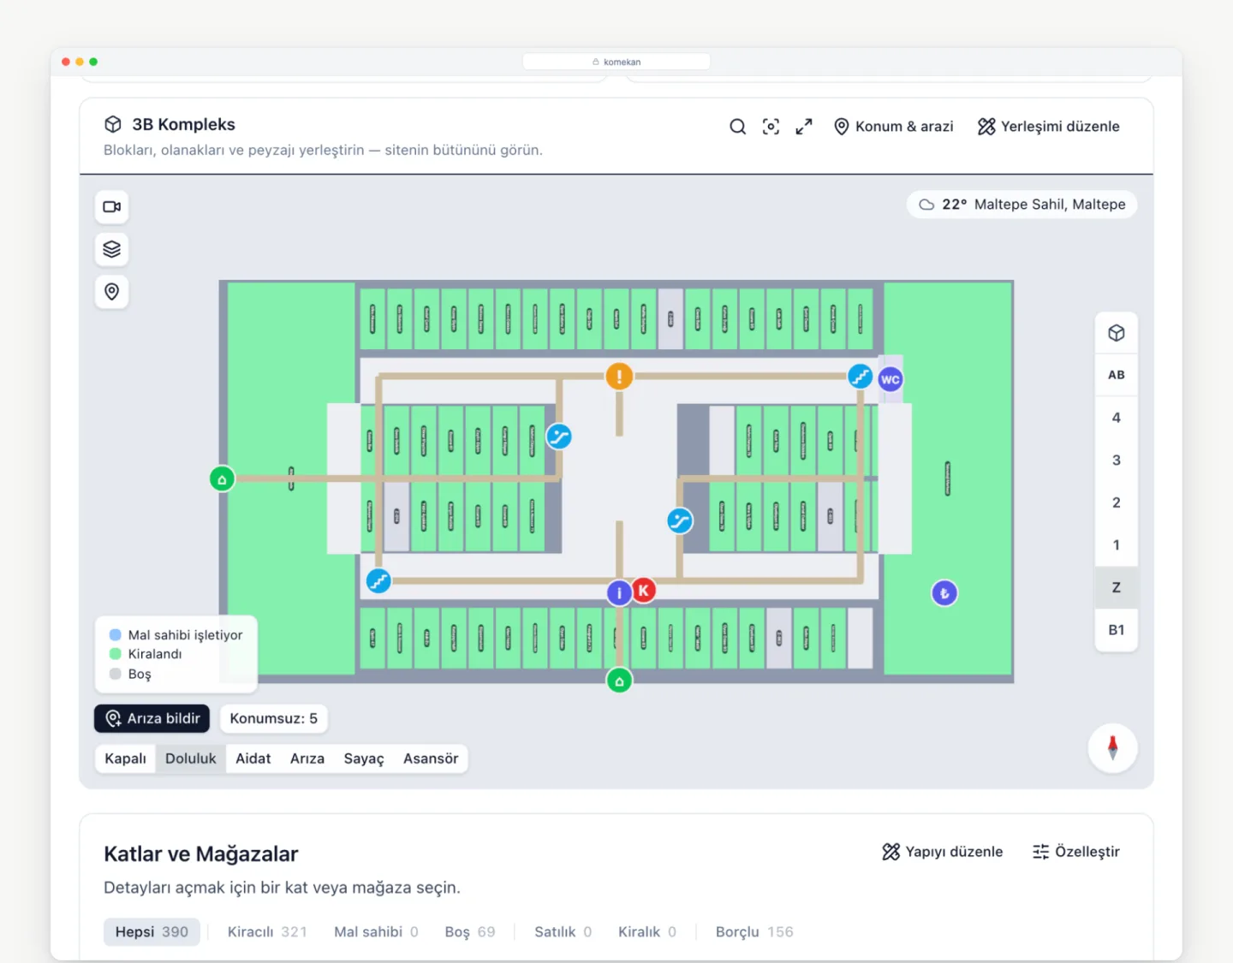Filter stores by Kiracılı 321
The width and height of the screenshot is (1233, 963).
(x=267, y=932)
